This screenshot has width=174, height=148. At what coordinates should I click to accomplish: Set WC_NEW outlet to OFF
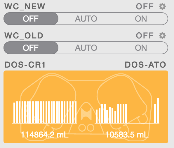[x=31, y=19]
